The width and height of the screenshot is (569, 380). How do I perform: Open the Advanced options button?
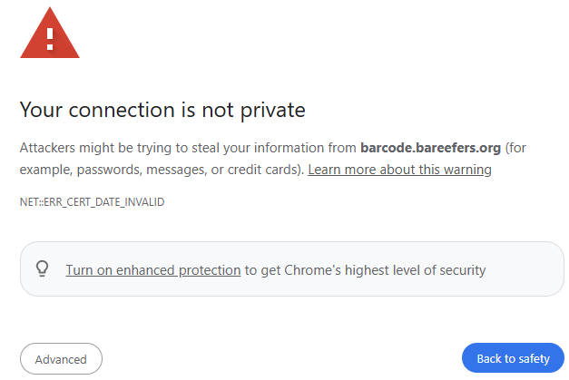tap(61, 359)
